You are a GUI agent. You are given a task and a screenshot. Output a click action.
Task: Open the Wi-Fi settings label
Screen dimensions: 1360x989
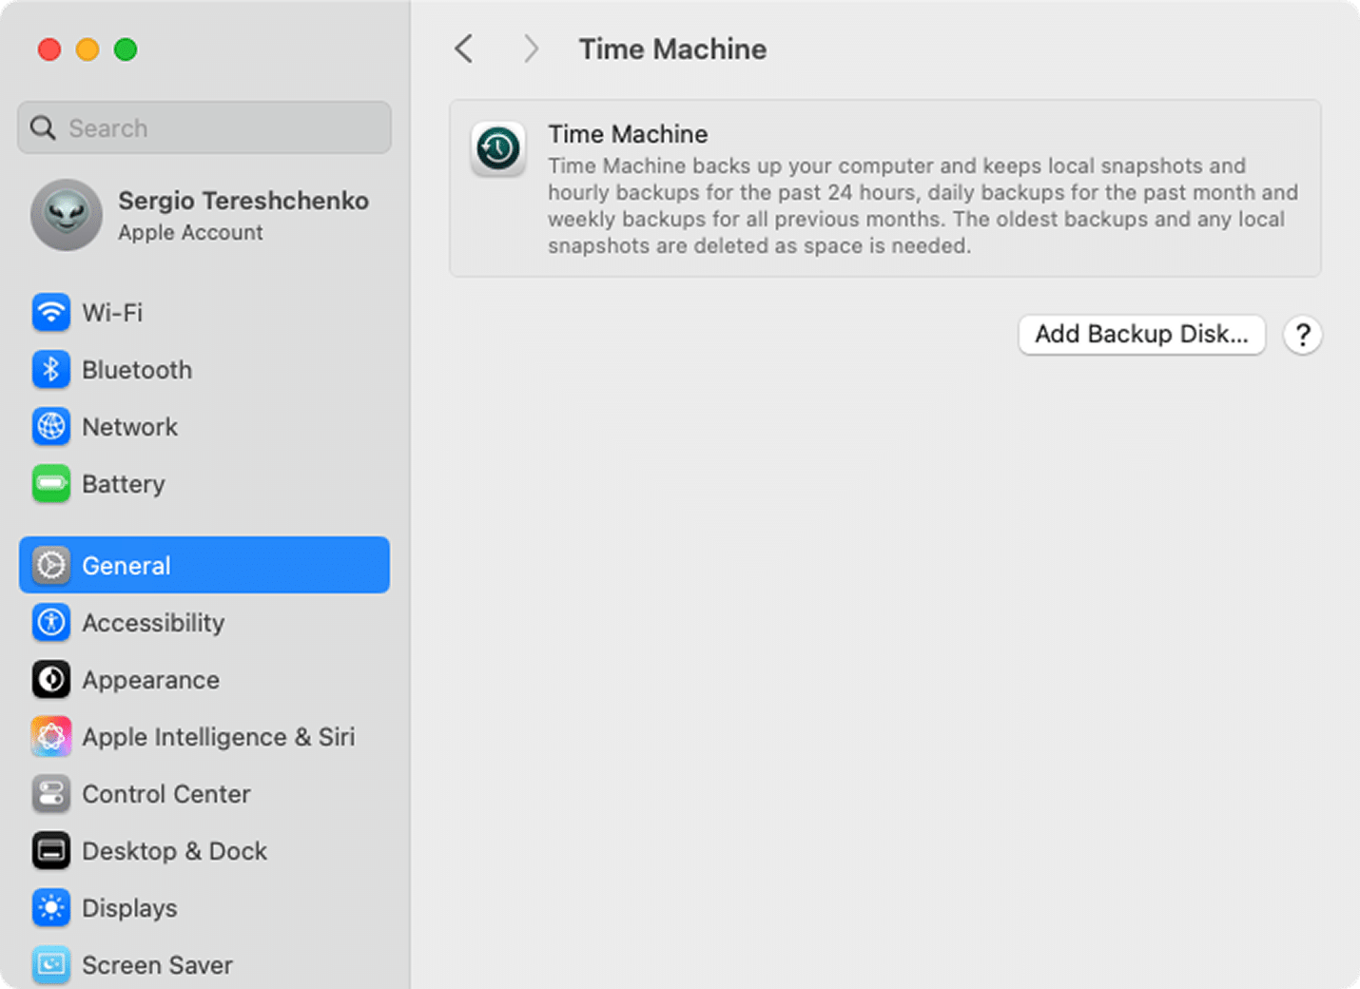[112, 313]
